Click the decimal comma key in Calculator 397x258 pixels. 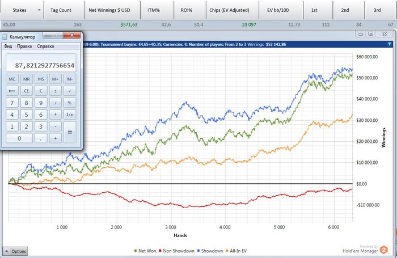pyautogui.click(x=41, y=138)
